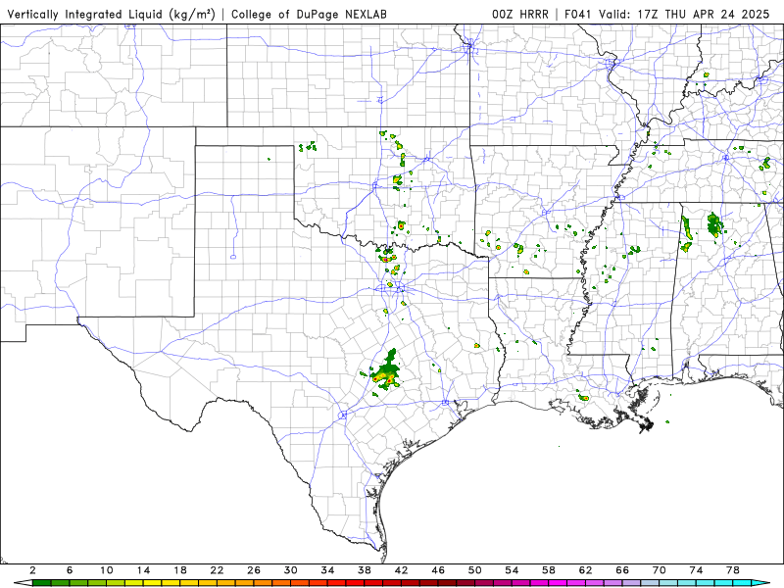
Task: Click the colorbar label '6'
Action: coord(70,570)
